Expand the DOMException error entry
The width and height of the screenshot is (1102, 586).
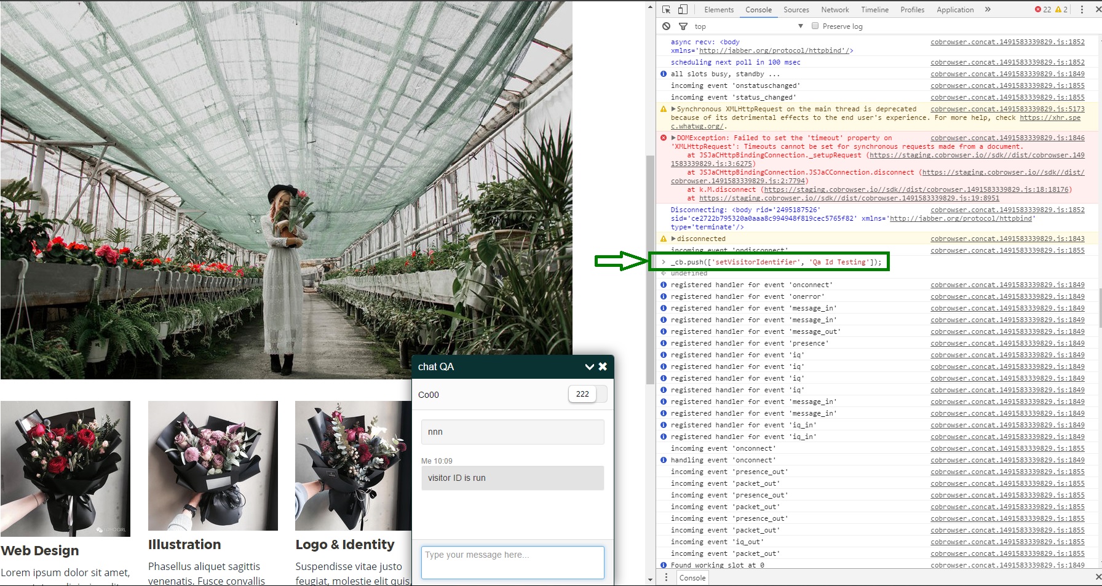(673, 138)
